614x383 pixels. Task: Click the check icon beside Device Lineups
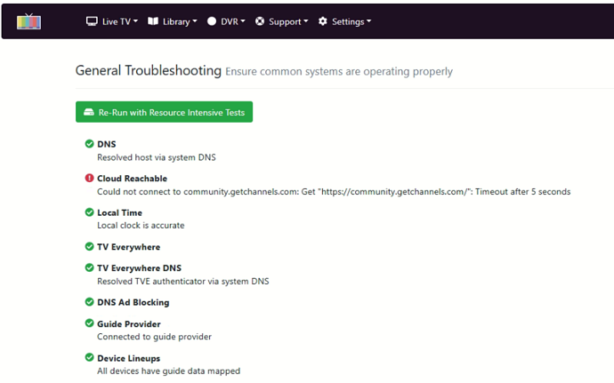pos(89,357)
